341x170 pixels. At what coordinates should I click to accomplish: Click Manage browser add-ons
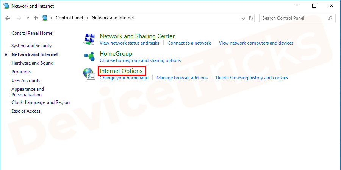182,77
